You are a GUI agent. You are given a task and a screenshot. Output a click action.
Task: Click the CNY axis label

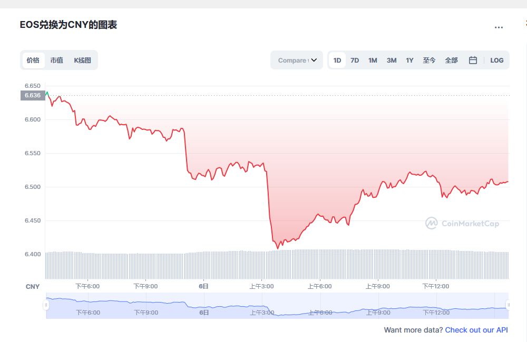pyautogui.click(x=33, y=287)
